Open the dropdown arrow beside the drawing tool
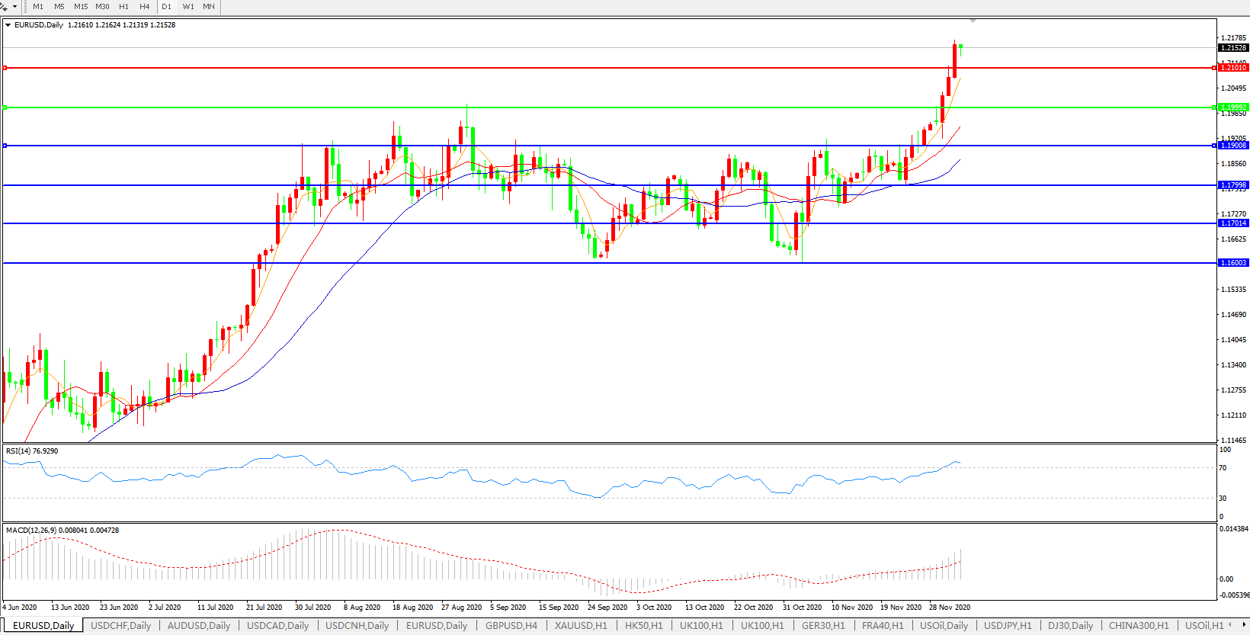Viewport: 1250px width, 635px height. pyautogui.click(x=14, y=7)
